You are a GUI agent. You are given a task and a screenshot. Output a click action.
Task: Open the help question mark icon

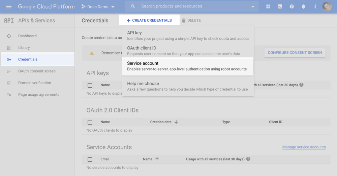point(292,6)
